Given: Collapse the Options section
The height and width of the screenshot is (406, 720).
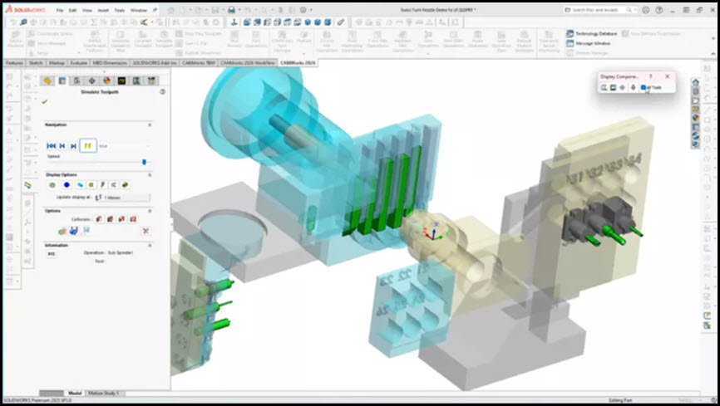Looking at the screenshot, I should pos(150,211).
